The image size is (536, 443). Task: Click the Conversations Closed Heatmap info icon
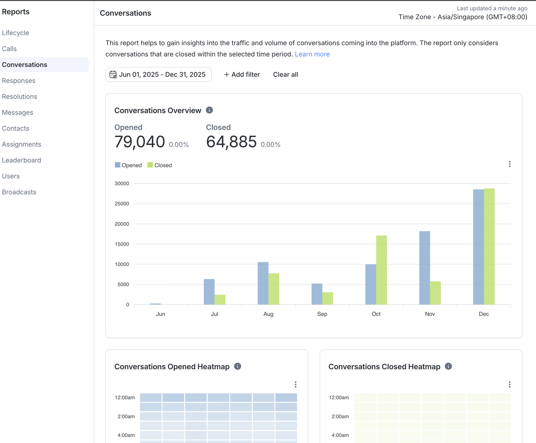coord(448,366)
